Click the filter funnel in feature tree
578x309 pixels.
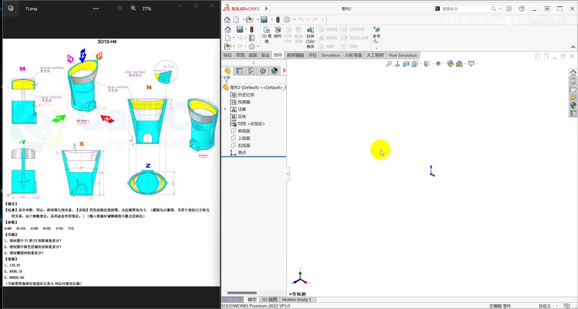(227, 80)
